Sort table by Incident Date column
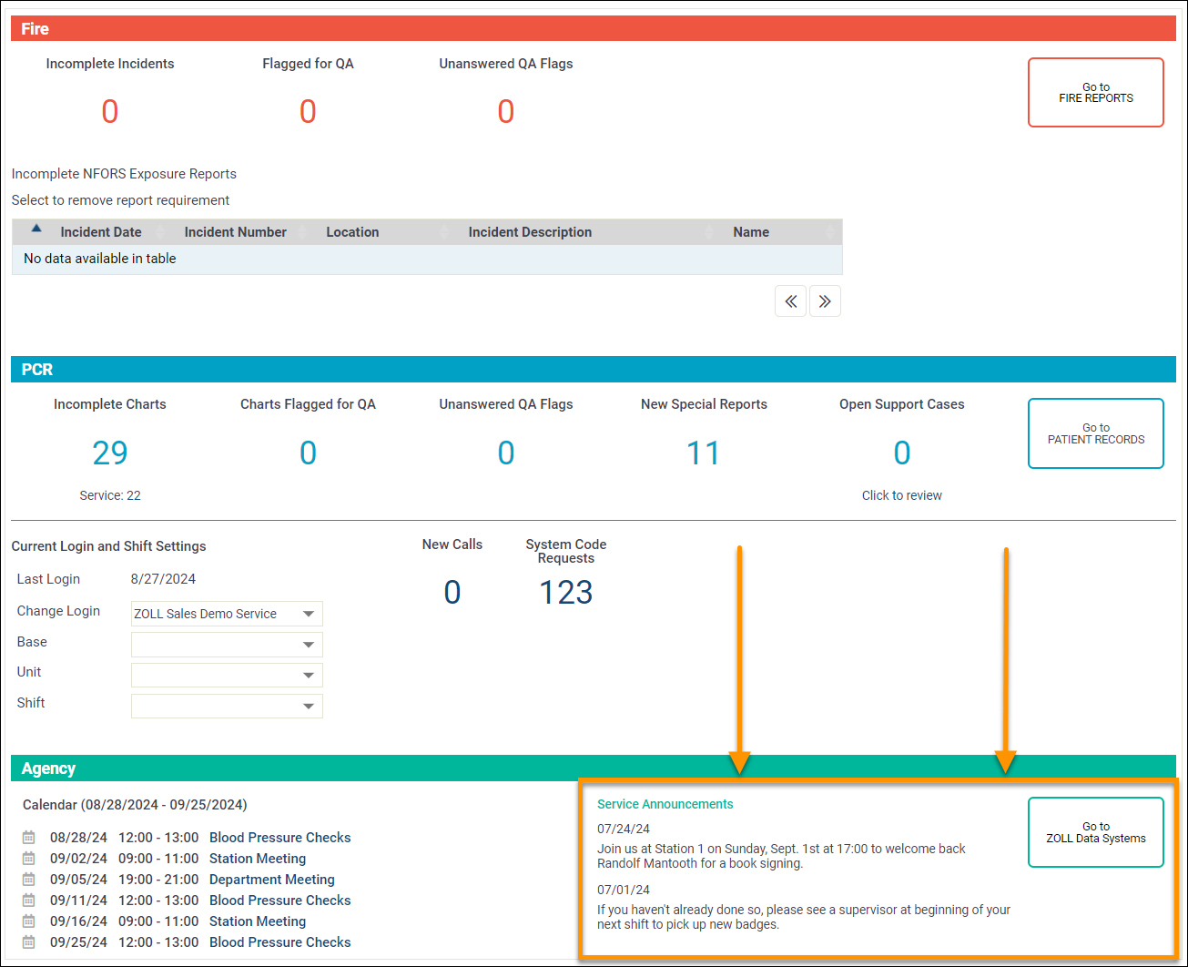 click(100, 232)
